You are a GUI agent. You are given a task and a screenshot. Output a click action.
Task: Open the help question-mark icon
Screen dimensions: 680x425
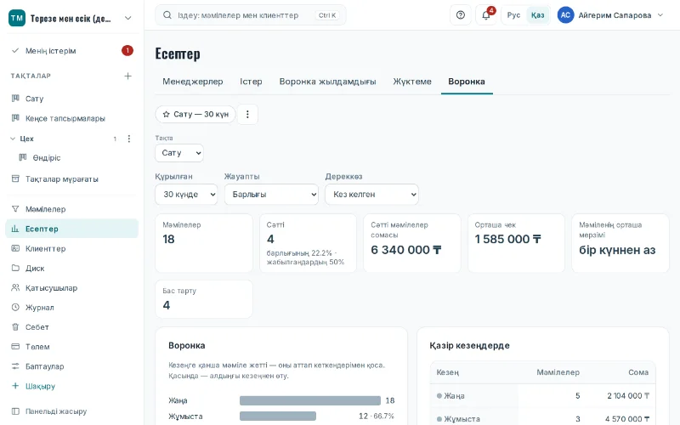coord(461,15)
